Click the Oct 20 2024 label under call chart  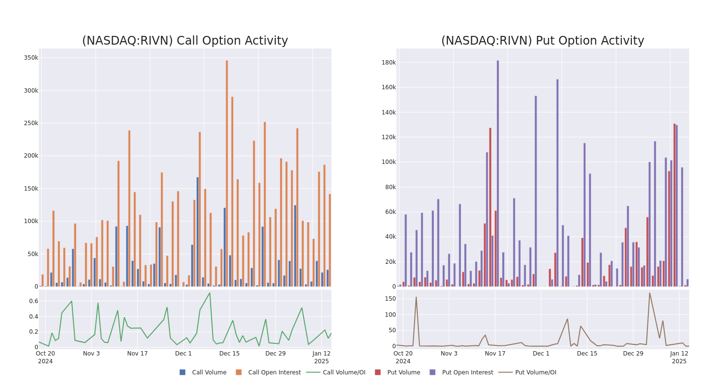tap(45, 357)
